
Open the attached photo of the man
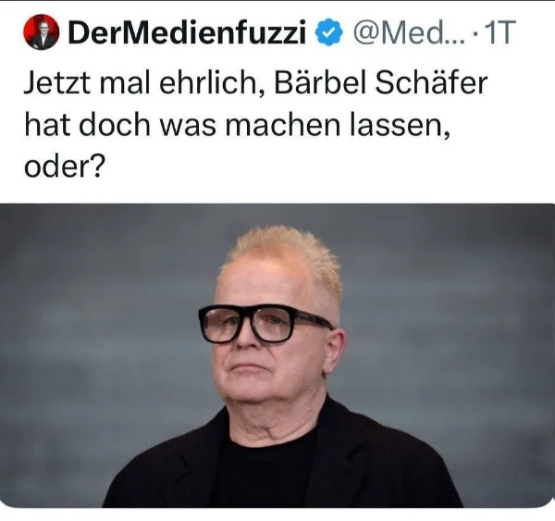277,355
